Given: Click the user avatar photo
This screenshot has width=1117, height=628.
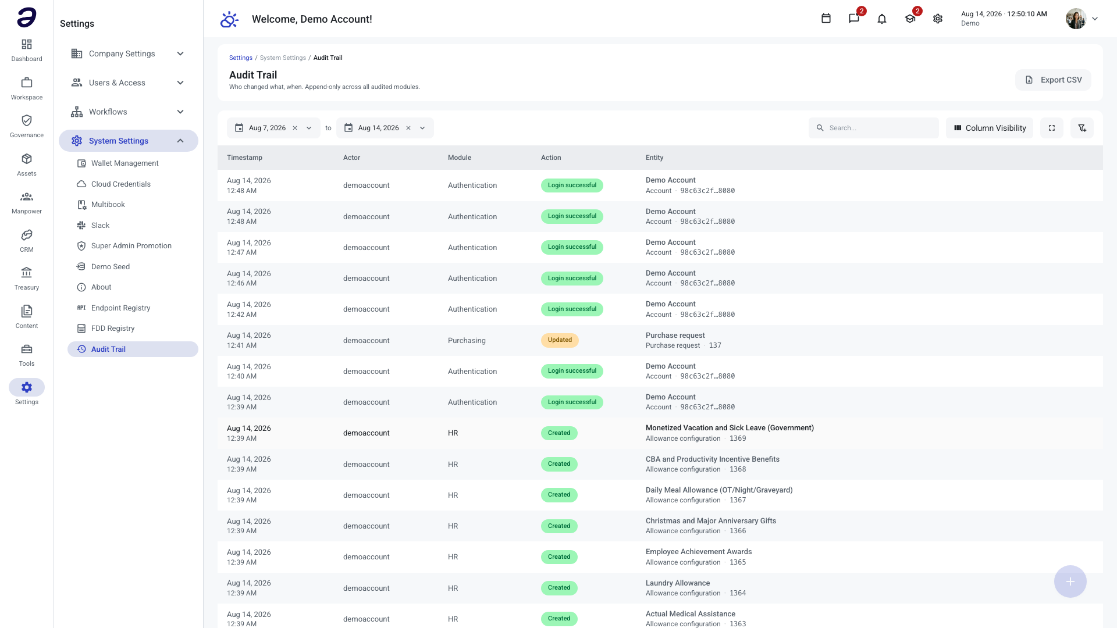Looking at the screenshot, I should click(1076, 19).
